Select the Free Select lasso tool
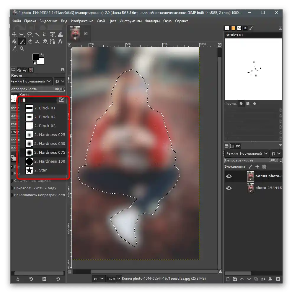The width and height of the screenshot is (292, 293). point(30,34)
